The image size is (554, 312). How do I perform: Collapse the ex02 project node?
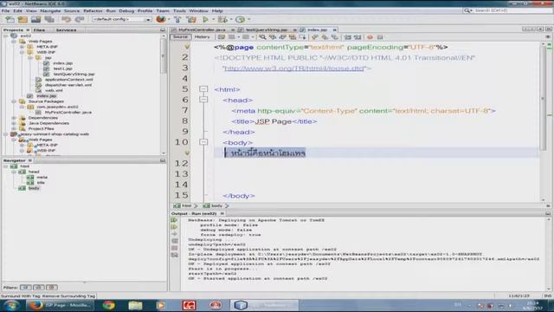tap(6, 36)
